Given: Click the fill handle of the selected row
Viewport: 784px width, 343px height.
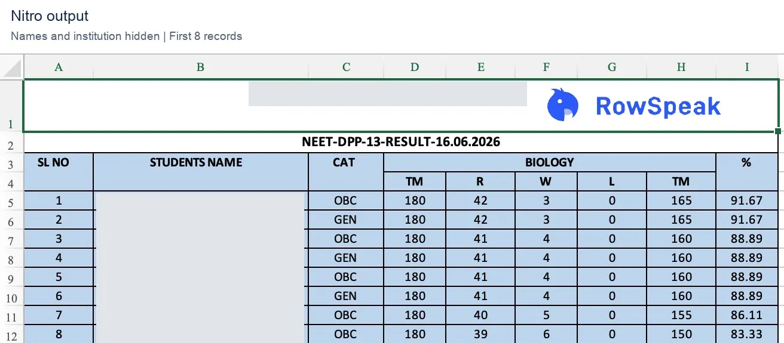Looking at the screenshot, I should (778, 131).
